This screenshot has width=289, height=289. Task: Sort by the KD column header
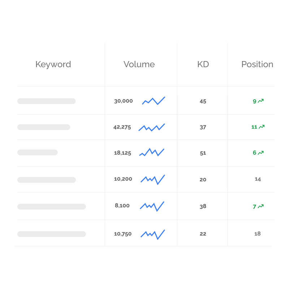pyautogui.click(x=203, y=64)
